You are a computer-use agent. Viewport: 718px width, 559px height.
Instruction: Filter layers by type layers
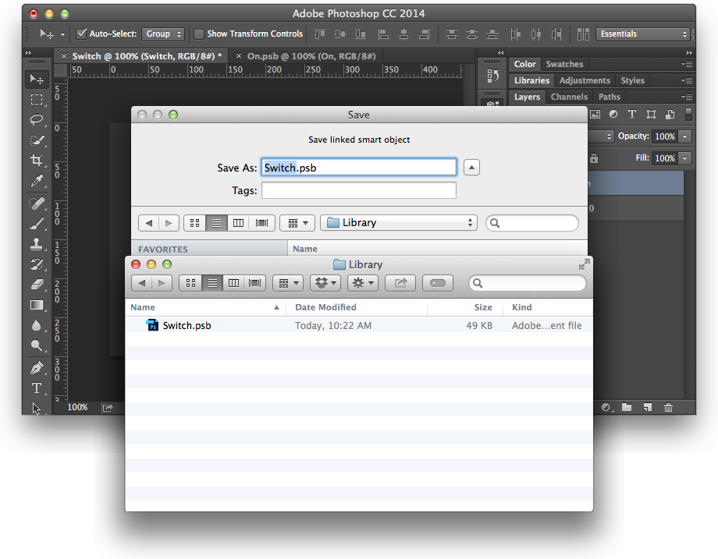[632, 115]
